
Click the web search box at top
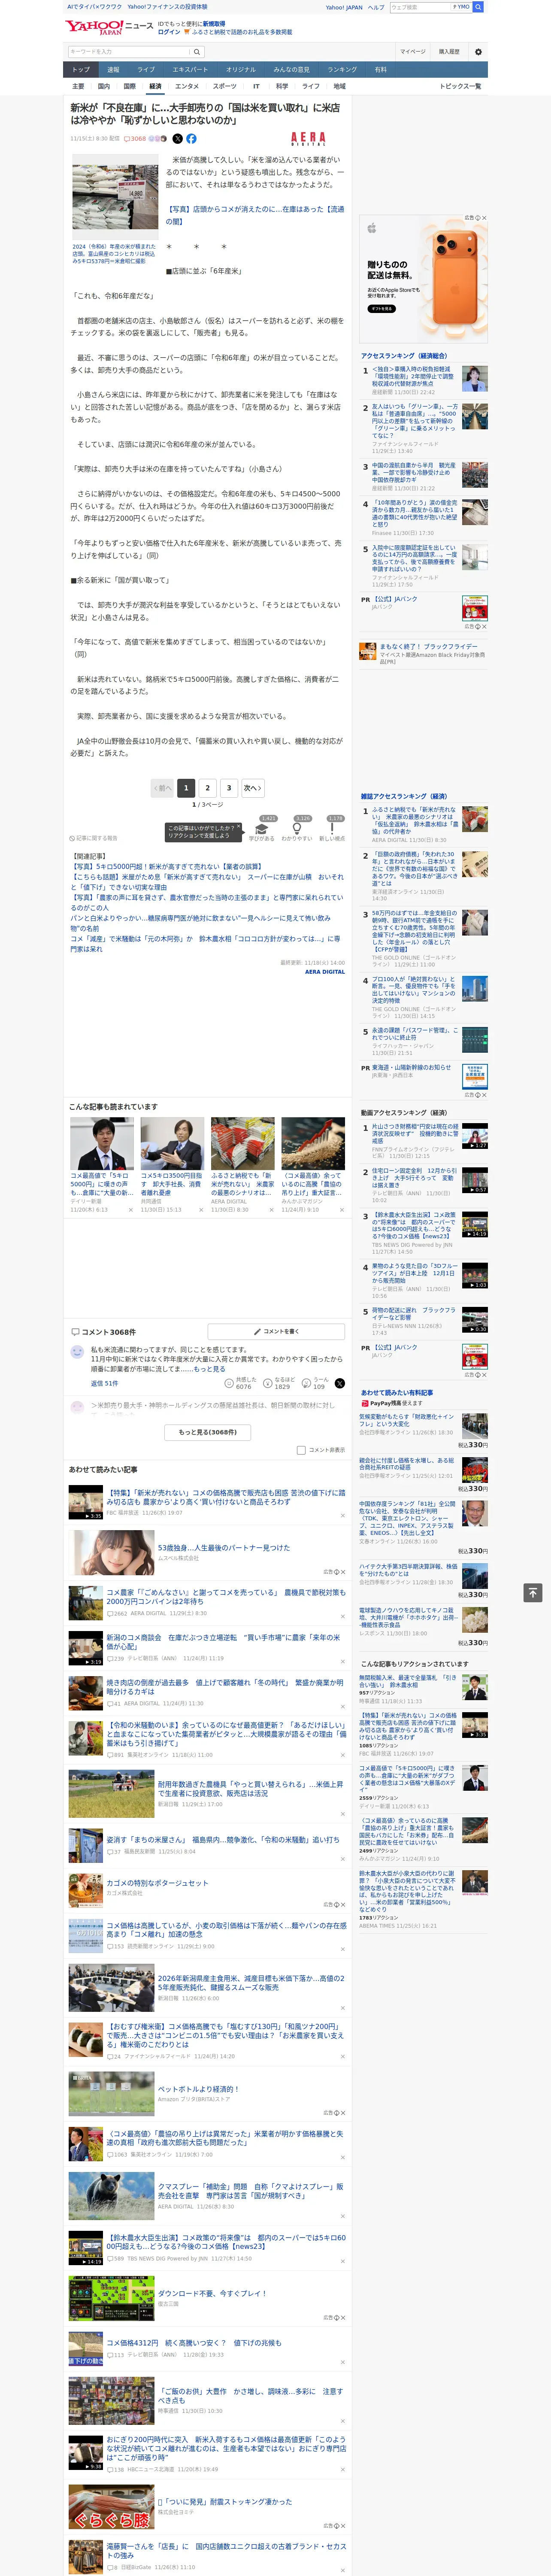[x=420, y=7]
